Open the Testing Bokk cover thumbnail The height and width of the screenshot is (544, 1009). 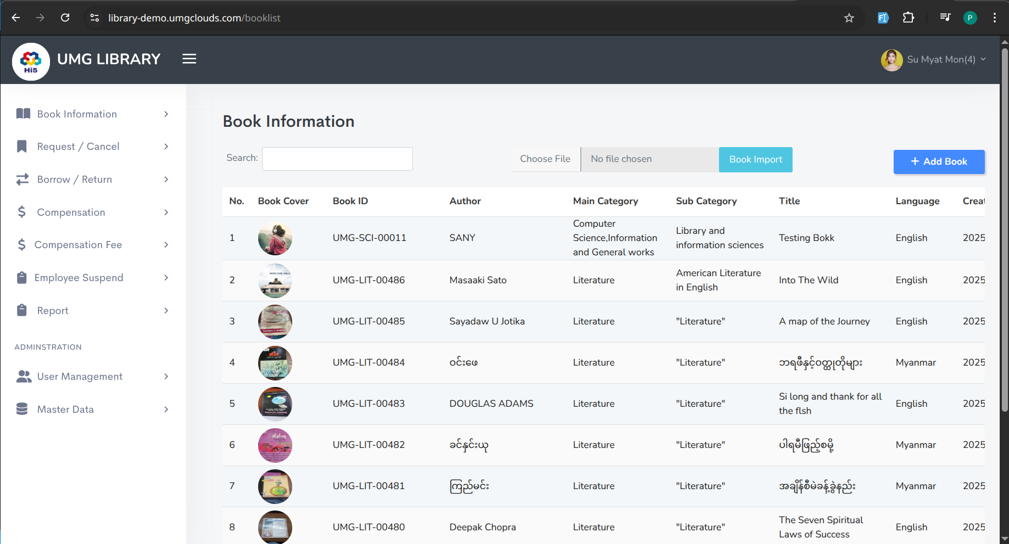tap(275, 238)
